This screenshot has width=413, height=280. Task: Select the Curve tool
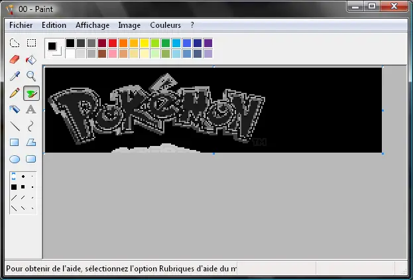31,126
